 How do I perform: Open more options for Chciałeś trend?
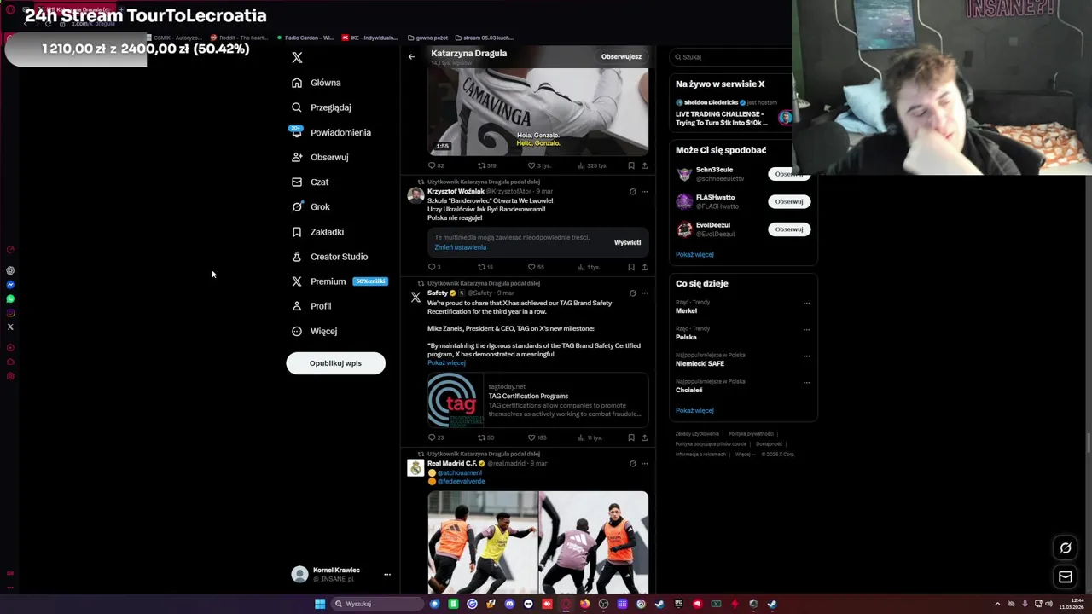coord(806,382)
